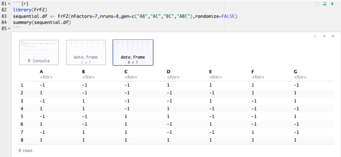The image size is (341, 157).
Task: Run all chunks above this one
Action: coord(325,4)
